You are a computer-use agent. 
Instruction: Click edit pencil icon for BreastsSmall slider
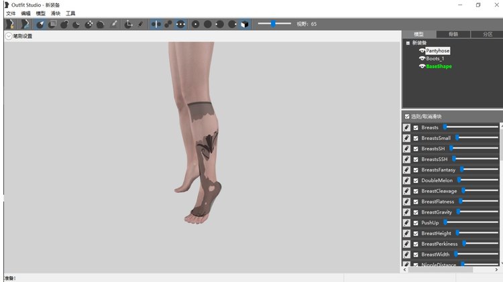click(406, 138)
